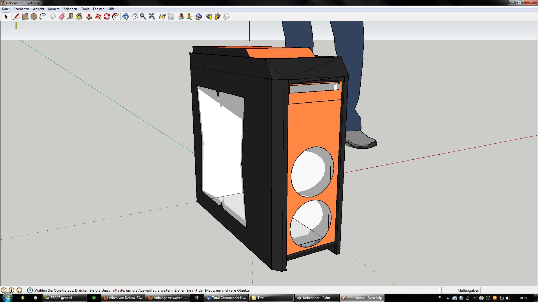Select the Line pencil tool
The height and width of the screenshot is (302, 538).
coord(16,17)
